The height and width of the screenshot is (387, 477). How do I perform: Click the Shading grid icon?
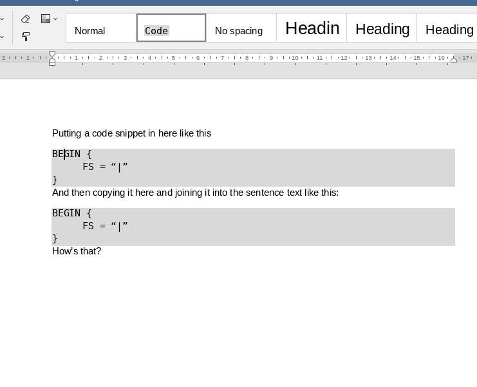(46, 19)
